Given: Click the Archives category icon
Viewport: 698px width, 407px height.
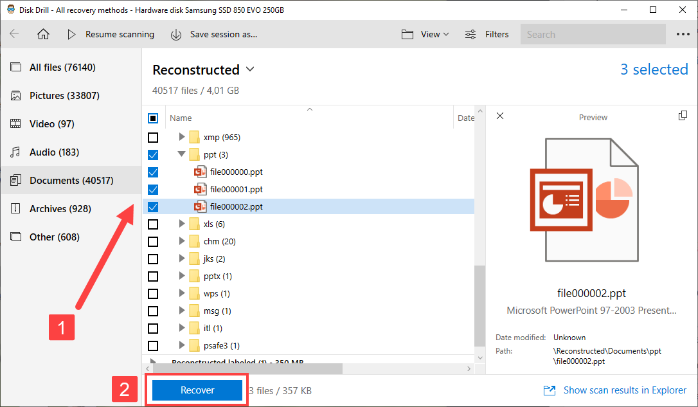Looking at the screenshot, I should tap(15, 208).
